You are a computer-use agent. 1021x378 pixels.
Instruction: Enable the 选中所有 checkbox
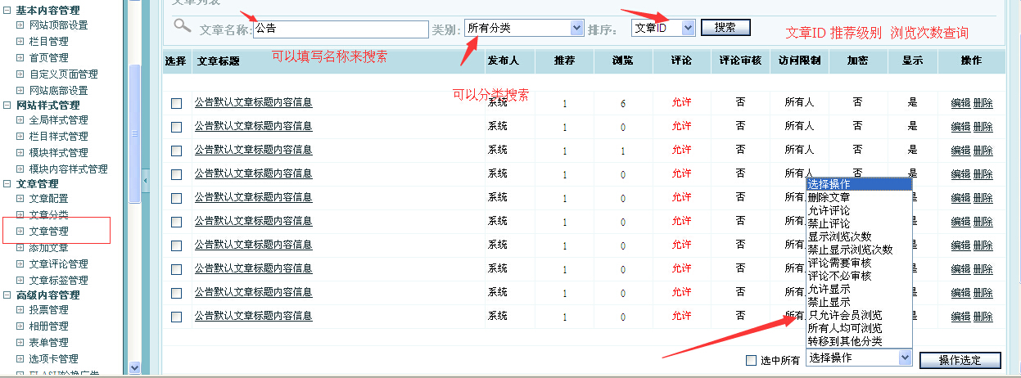751,360
